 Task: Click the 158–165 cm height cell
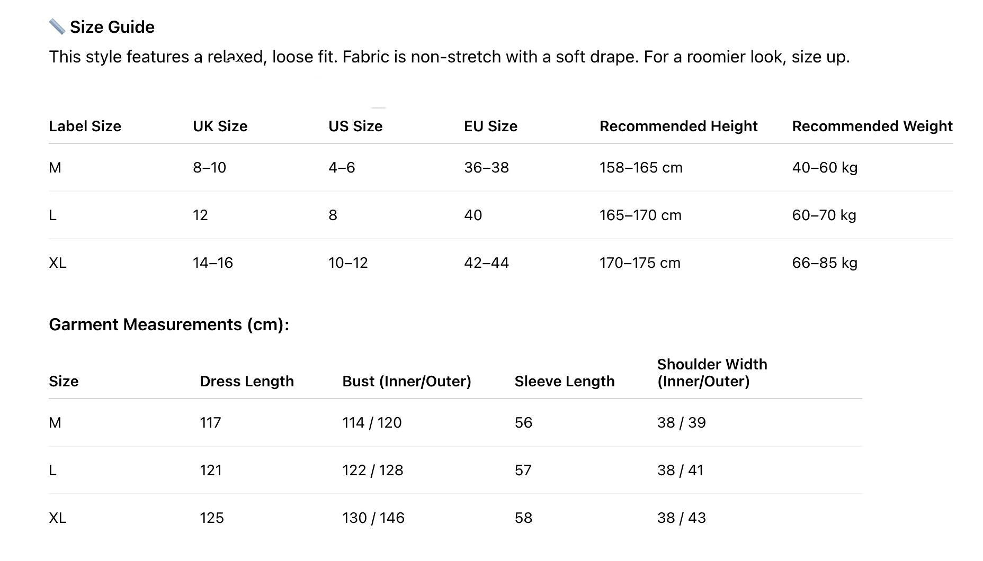640,168
